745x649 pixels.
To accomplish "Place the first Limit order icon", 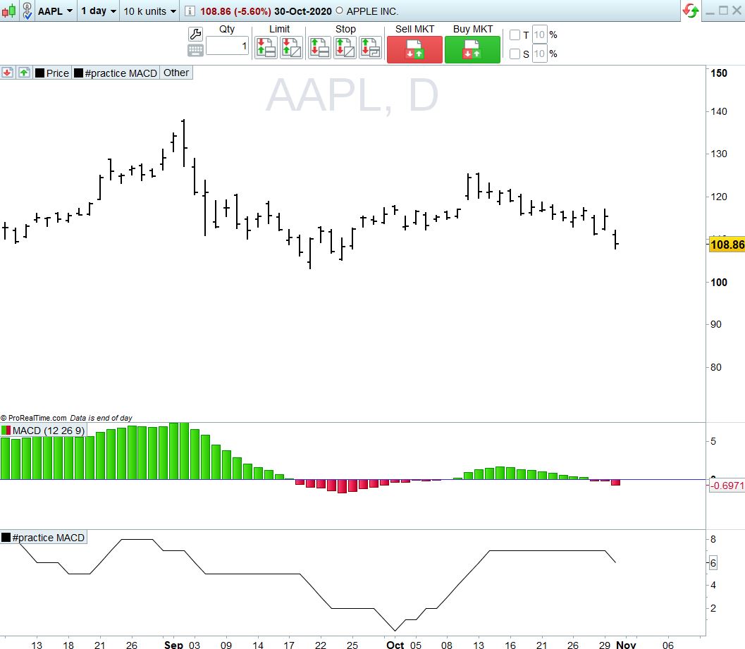I will pyautogui.click(x=266, y=48).
